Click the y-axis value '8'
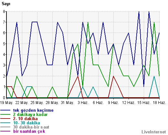The image size is (168, 135). pos(4,11)
